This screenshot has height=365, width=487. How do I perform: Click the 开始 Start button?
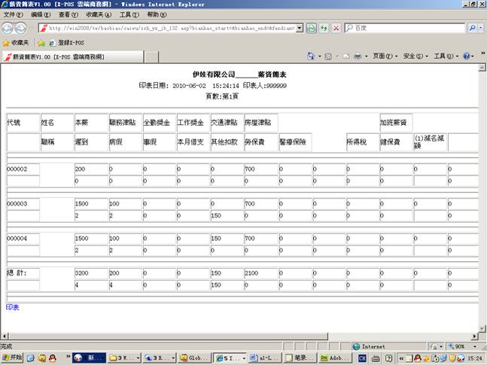click(x=13, y=358)
